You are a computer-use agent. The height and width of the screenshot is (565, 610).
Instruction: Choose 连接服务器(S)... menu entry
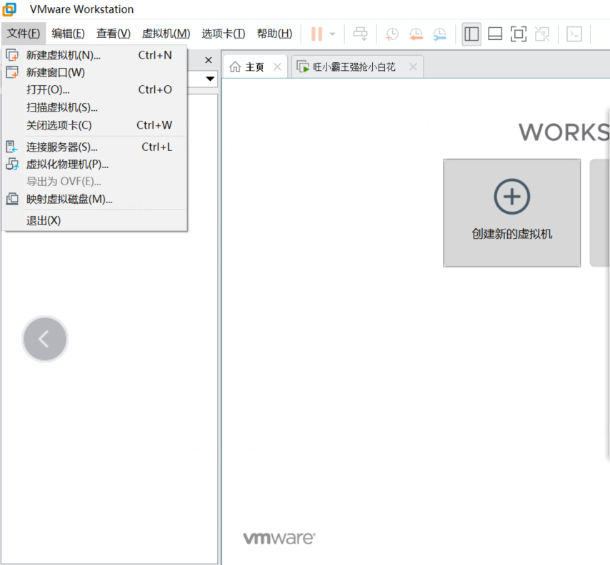click(x=94, y=147)
